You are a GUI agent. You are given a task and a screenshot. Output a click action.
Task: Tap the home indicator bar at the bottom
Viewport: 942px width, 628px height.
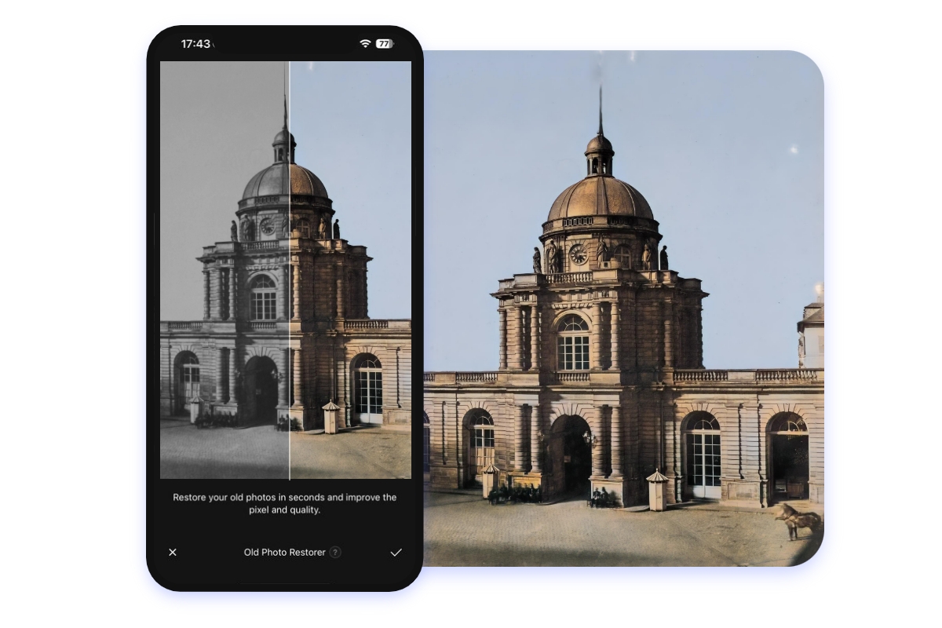coord(284,582)
